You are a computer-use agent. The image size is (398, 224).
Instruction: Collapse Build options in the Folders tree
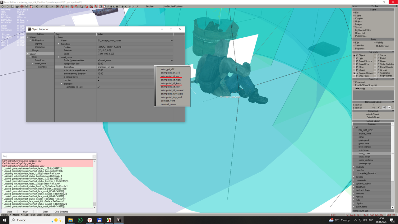click(x=30, y=40)
